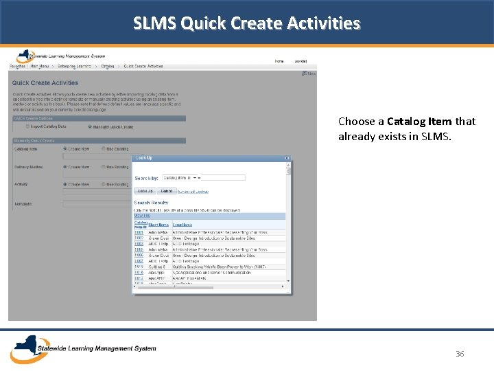Close the Look Up dialog

287,158
